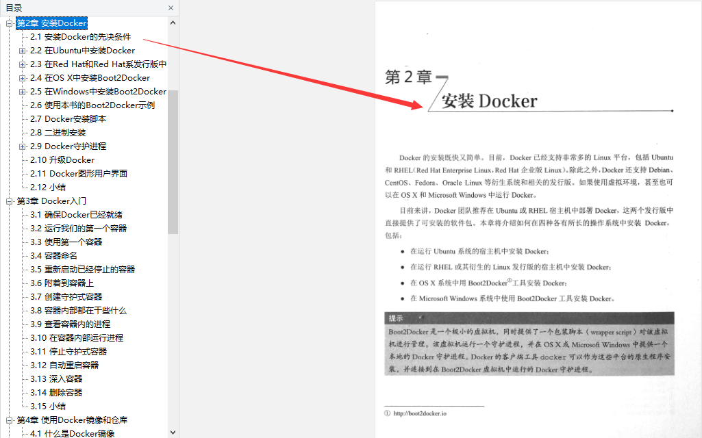Jump to 3.4 容器命名

(x=53, y=256)
